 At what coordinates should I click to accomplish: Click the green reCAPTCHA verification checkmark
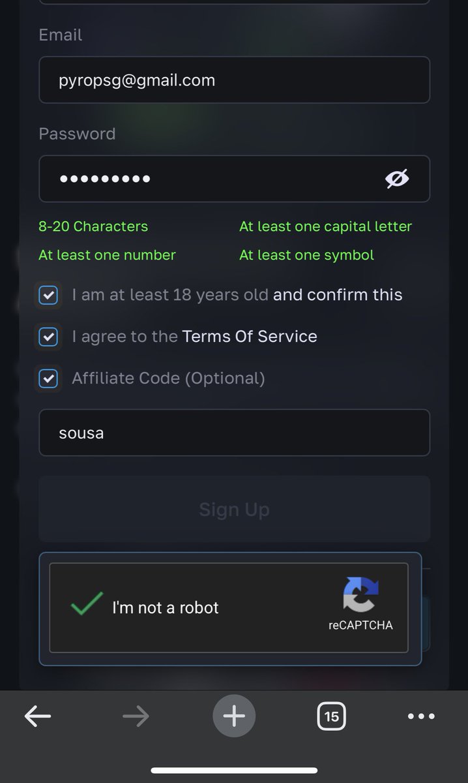coord(87,604)
